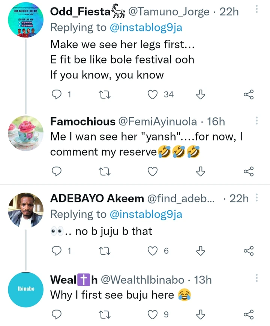This screenshot has height=326, width=270.
Task: Download Famochious's tweet
Action: [x=201, y=171]
